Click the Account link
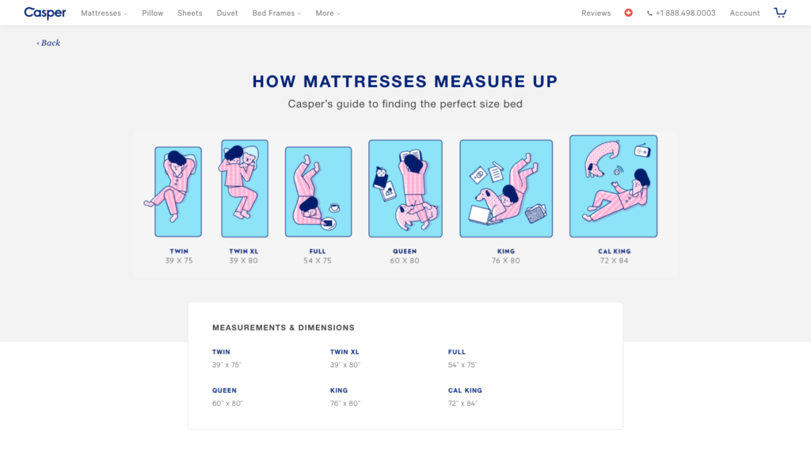Screen dimensions: 811x456 point(744,13)
